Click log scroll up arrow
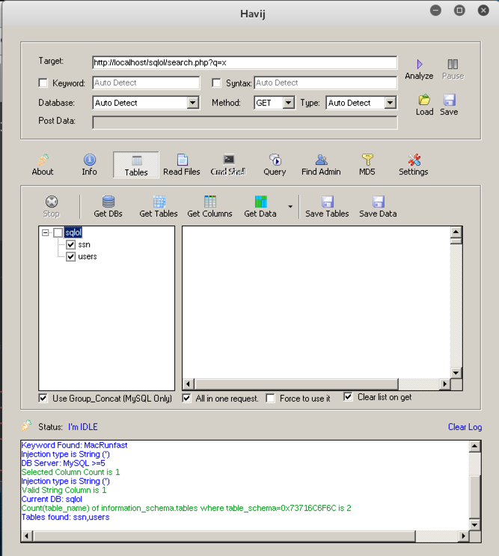Image resolution: width=499 pixels, height=556 pixels. coord(474,446)
